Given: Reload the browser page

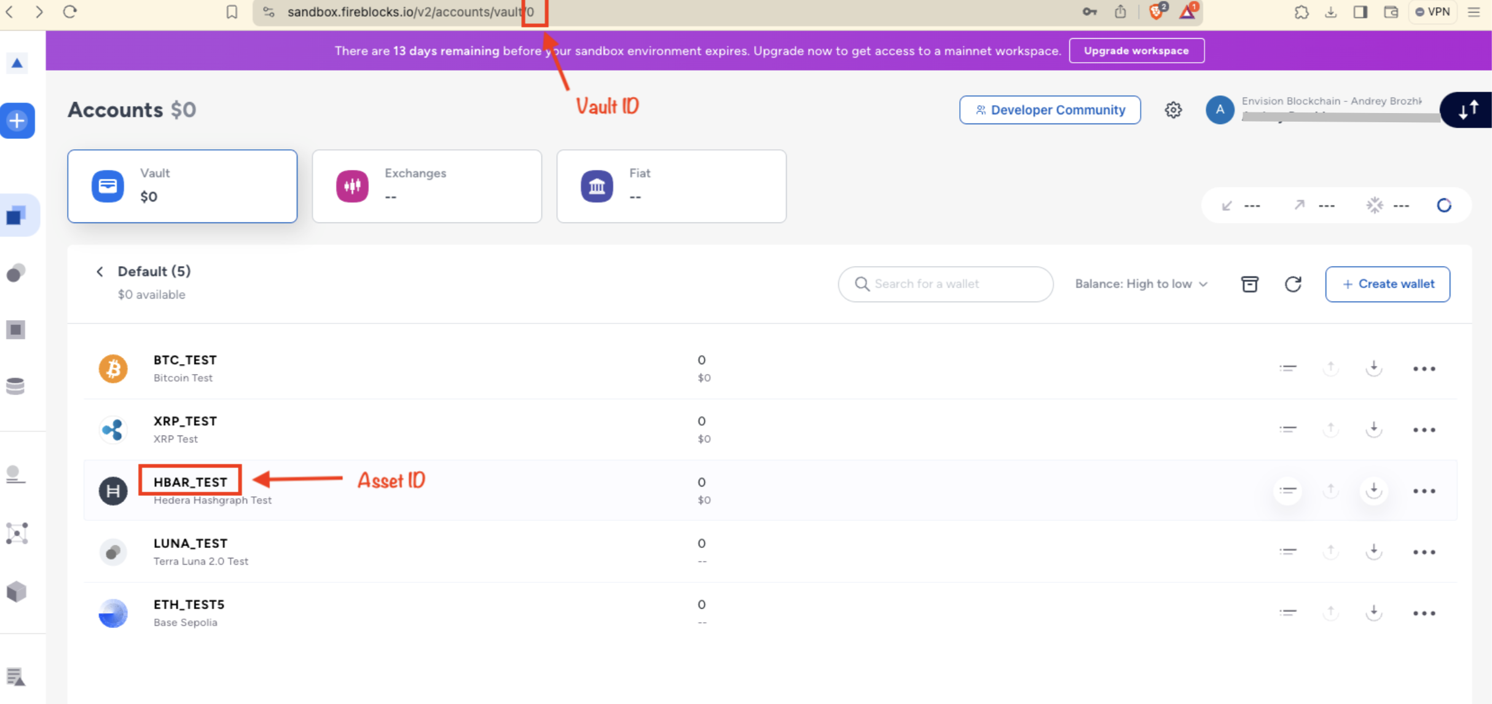Looking at the screenshot, I should pyautogui.click(x=70, y=12).
